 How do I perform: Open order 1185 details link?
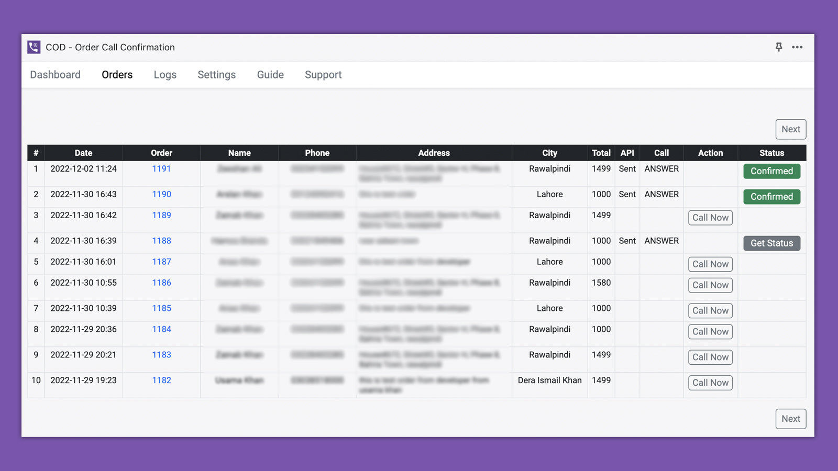pos(161,308)
